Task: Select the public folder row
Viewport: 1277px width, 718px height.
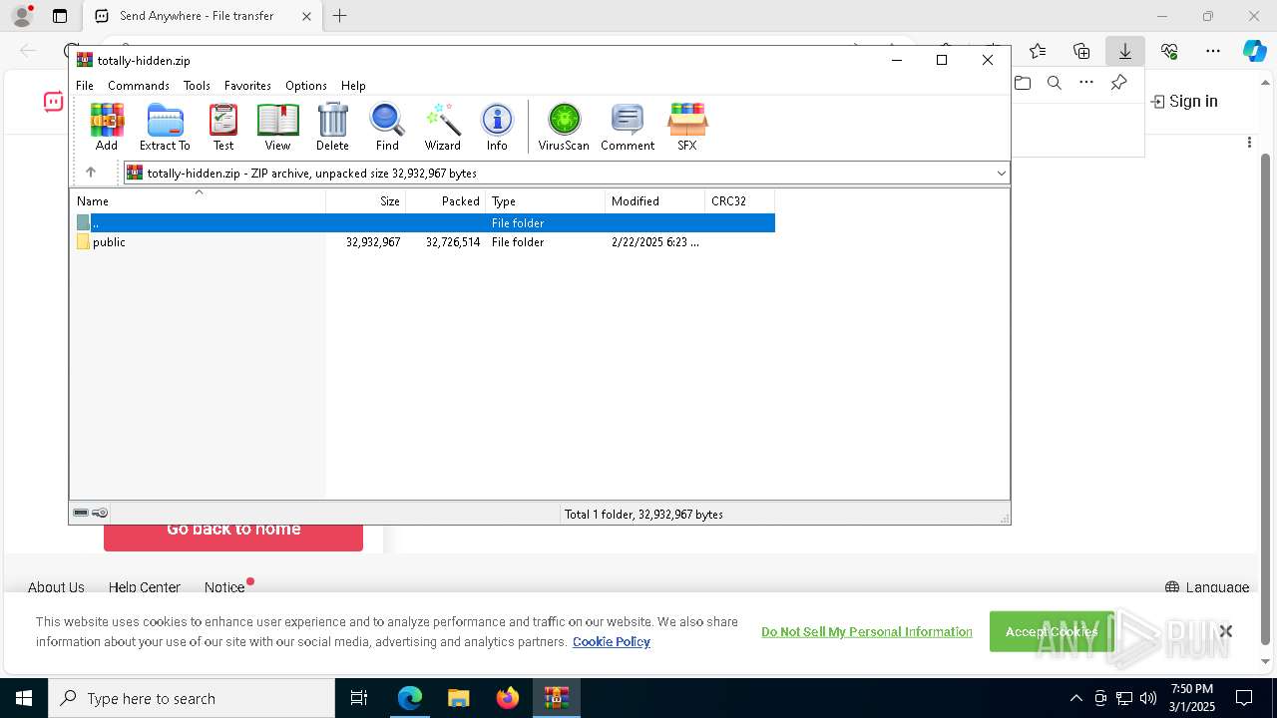Action: click(423, 242)
